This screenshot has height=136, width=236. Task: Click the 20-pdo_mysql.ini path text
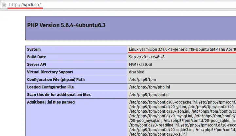pos(145,121)
